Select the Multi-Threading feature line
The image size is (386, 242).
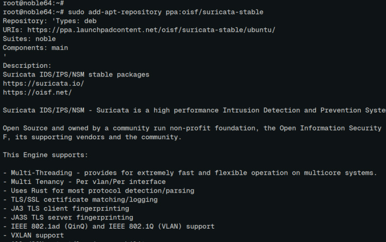click(194, 173)
